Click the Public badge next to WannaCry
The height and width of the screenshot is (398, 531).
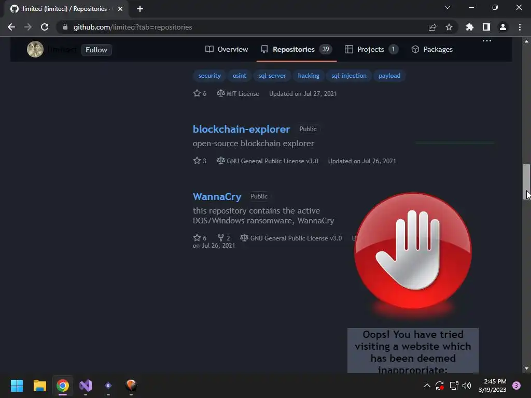pos(259,196)
